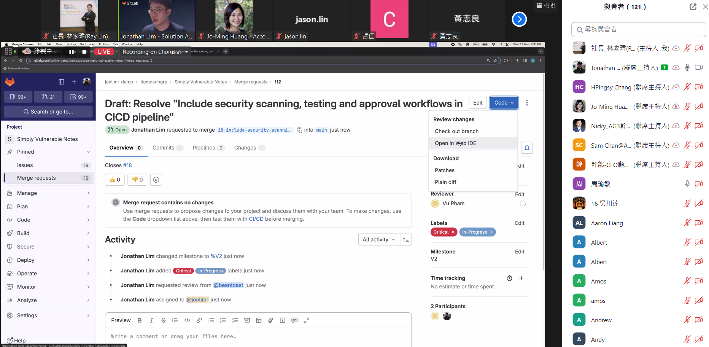Click the participant search field in Zoom

coord(639,29)
